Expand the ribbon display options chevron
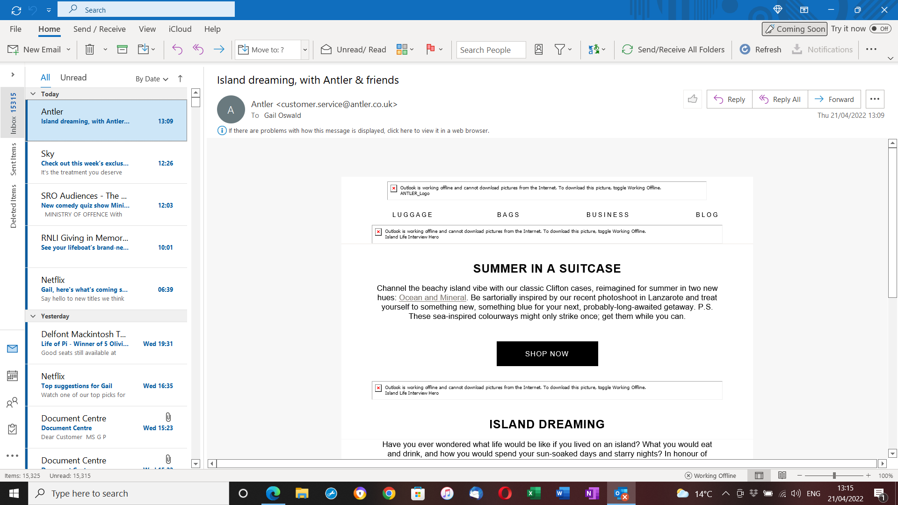The height and width of the screenshot is (505, 898). [891, 58]
